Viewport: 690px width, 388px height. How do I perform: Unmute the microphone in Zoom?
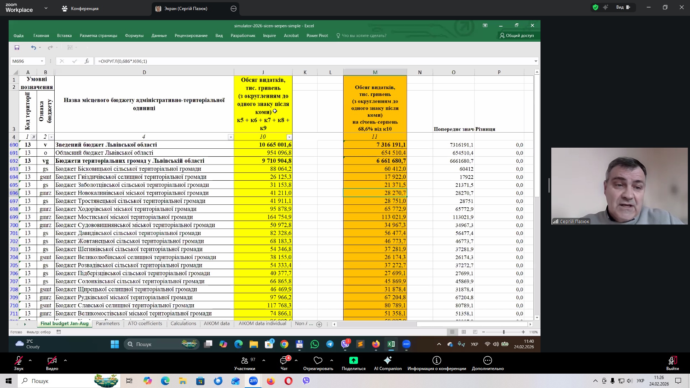click(x=19, y=361)
